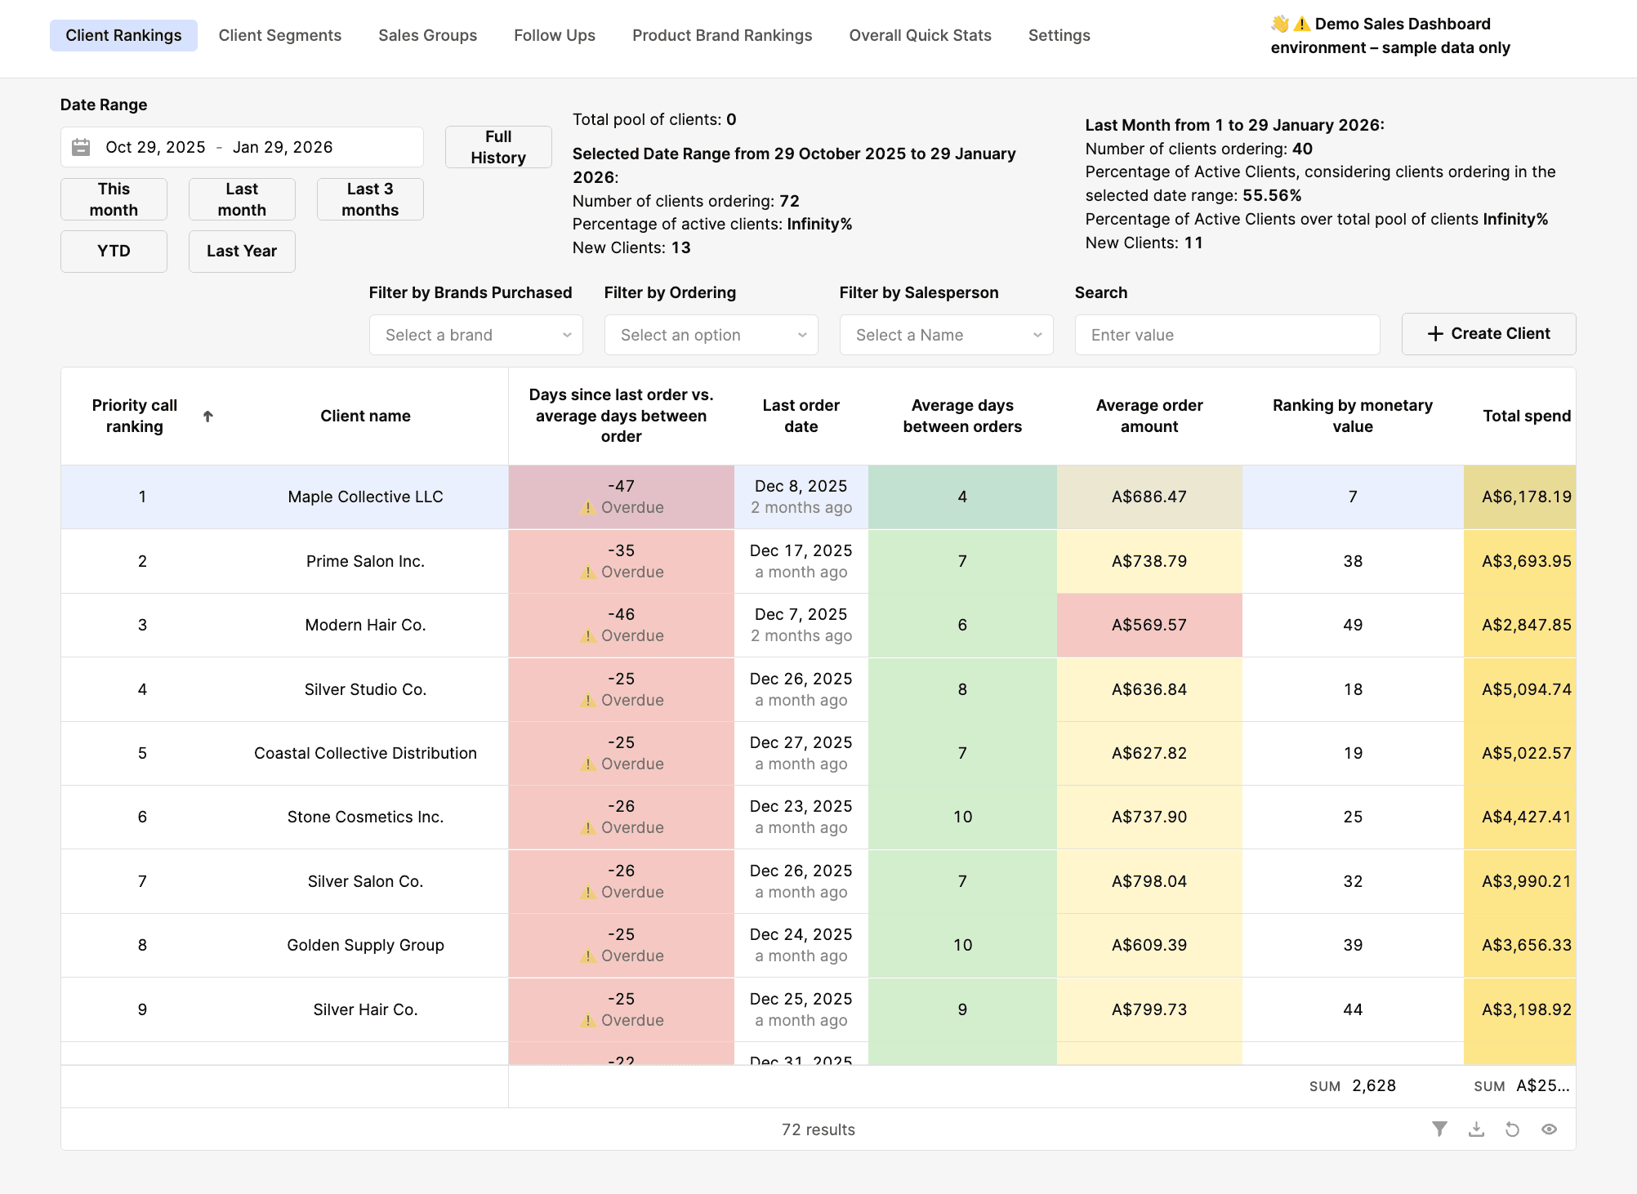This screenshot has height=1194, width=1637.
Task: Click overdue warning icon for Maple Collective LLC
Action: click(x=587, y=507)
